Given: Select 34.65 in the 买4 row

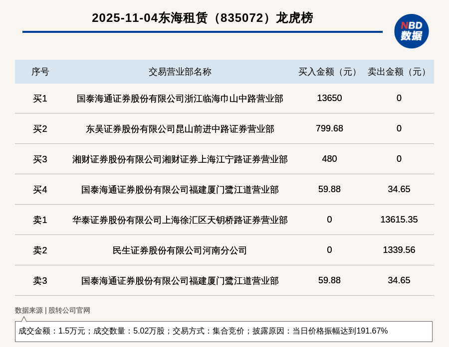Looking at the screenshot, I should click(399, 189).
